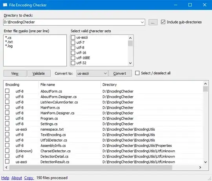212x181 pixels.
Task: Expand the Convert to encoding dropdown
Action: pos(105,73)
